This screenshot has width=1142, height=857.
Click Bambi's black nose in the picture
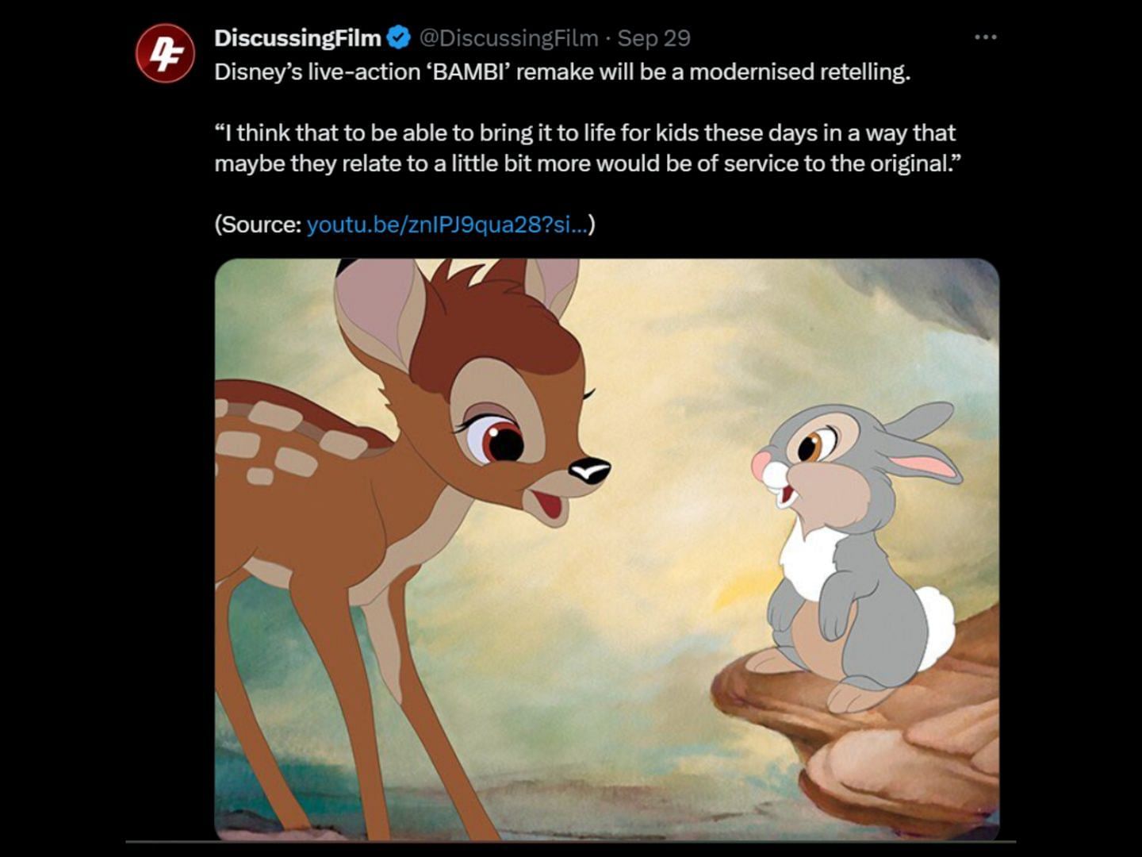click(x=590, y=471)
